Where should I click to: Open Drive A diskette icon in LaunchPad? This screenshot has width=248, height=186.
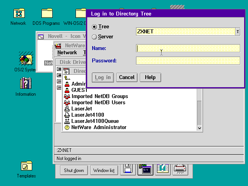point(128,169)
